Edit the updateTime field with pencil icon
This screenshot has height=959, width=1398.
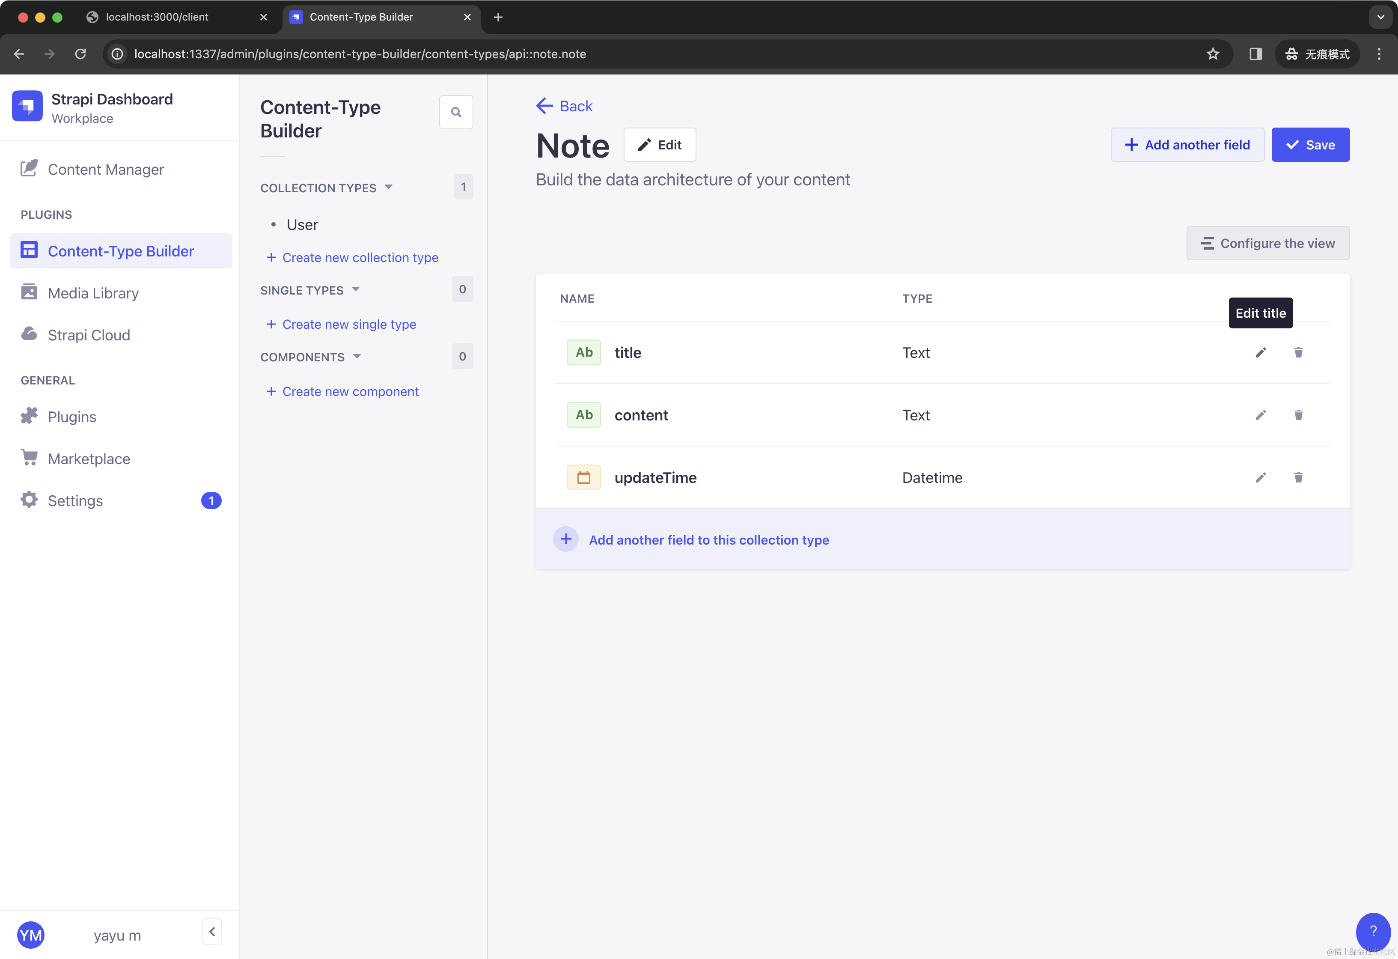coord(1260,478)
